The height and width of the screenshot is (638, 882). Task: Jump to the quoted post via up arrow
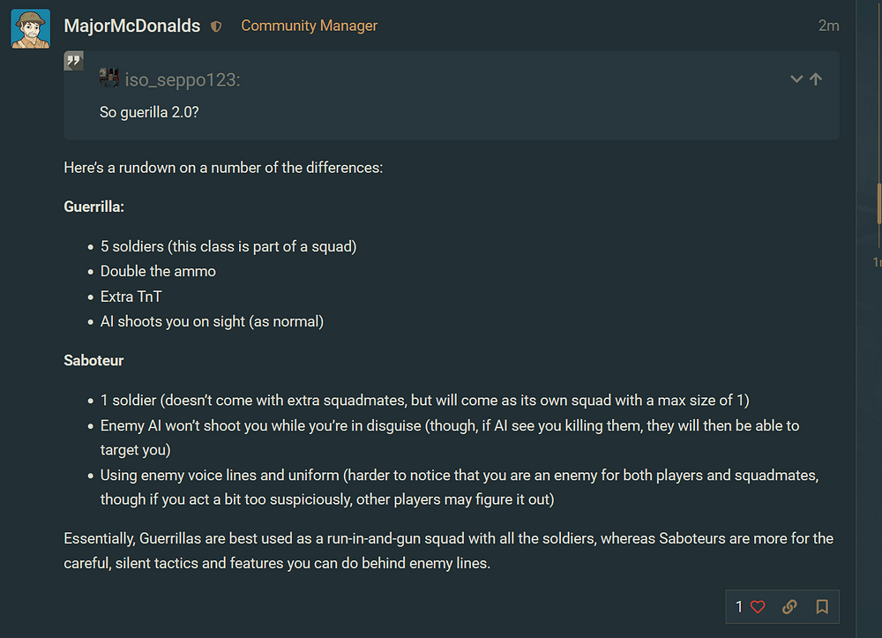point(816,79)
